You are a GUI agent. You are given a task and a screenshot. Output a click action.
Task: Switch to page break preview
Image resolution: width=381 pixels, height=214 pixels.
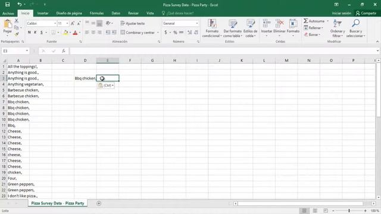click(x=326, y=210)
